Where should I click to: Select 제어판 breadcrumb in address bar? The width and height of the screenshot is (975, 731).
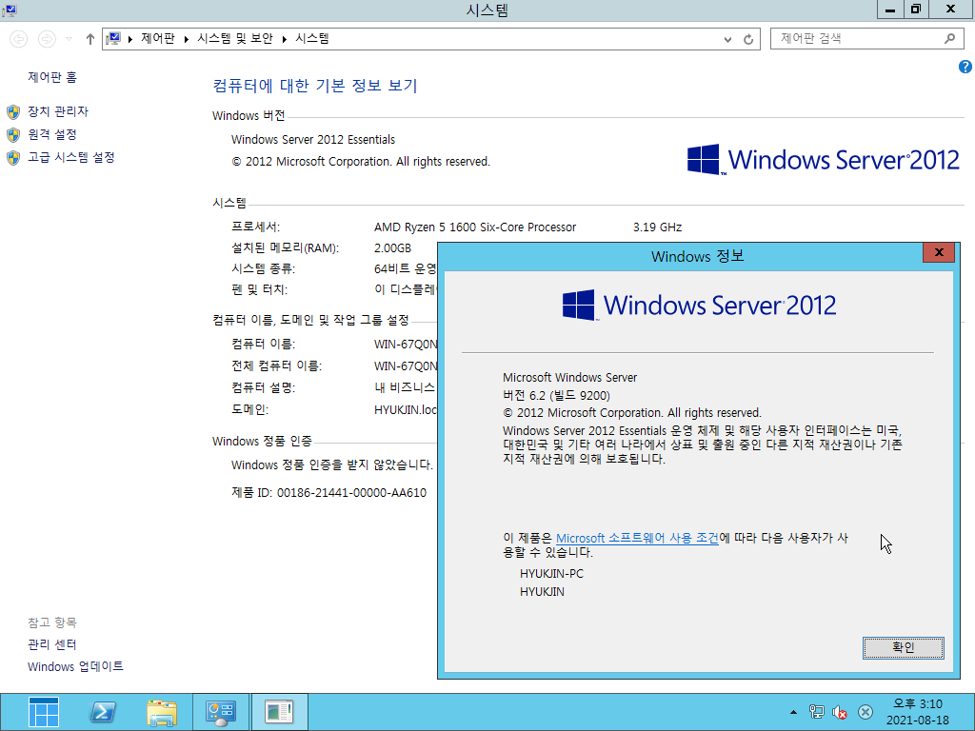coord(158,38)
